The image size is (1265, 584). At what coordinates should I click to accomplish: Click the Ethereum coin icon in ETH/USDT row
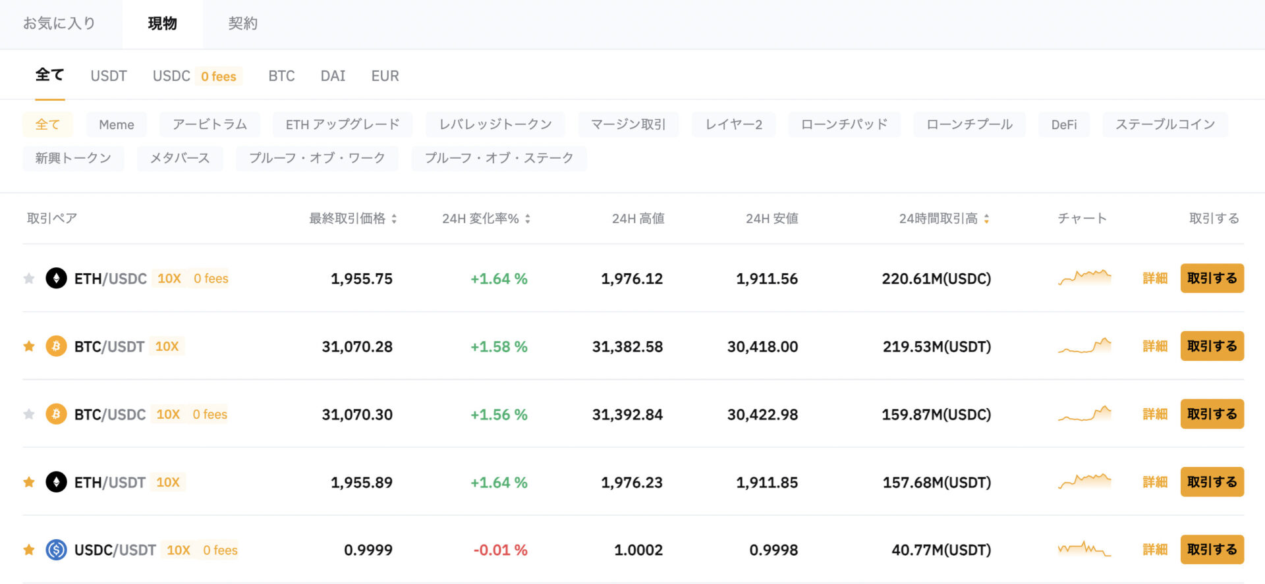[56, 482]
